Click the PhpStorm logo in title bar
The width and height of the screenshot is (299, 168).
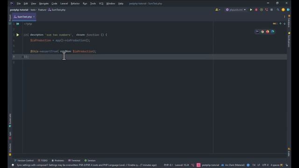pyautogui.click(x=11, y=3)
